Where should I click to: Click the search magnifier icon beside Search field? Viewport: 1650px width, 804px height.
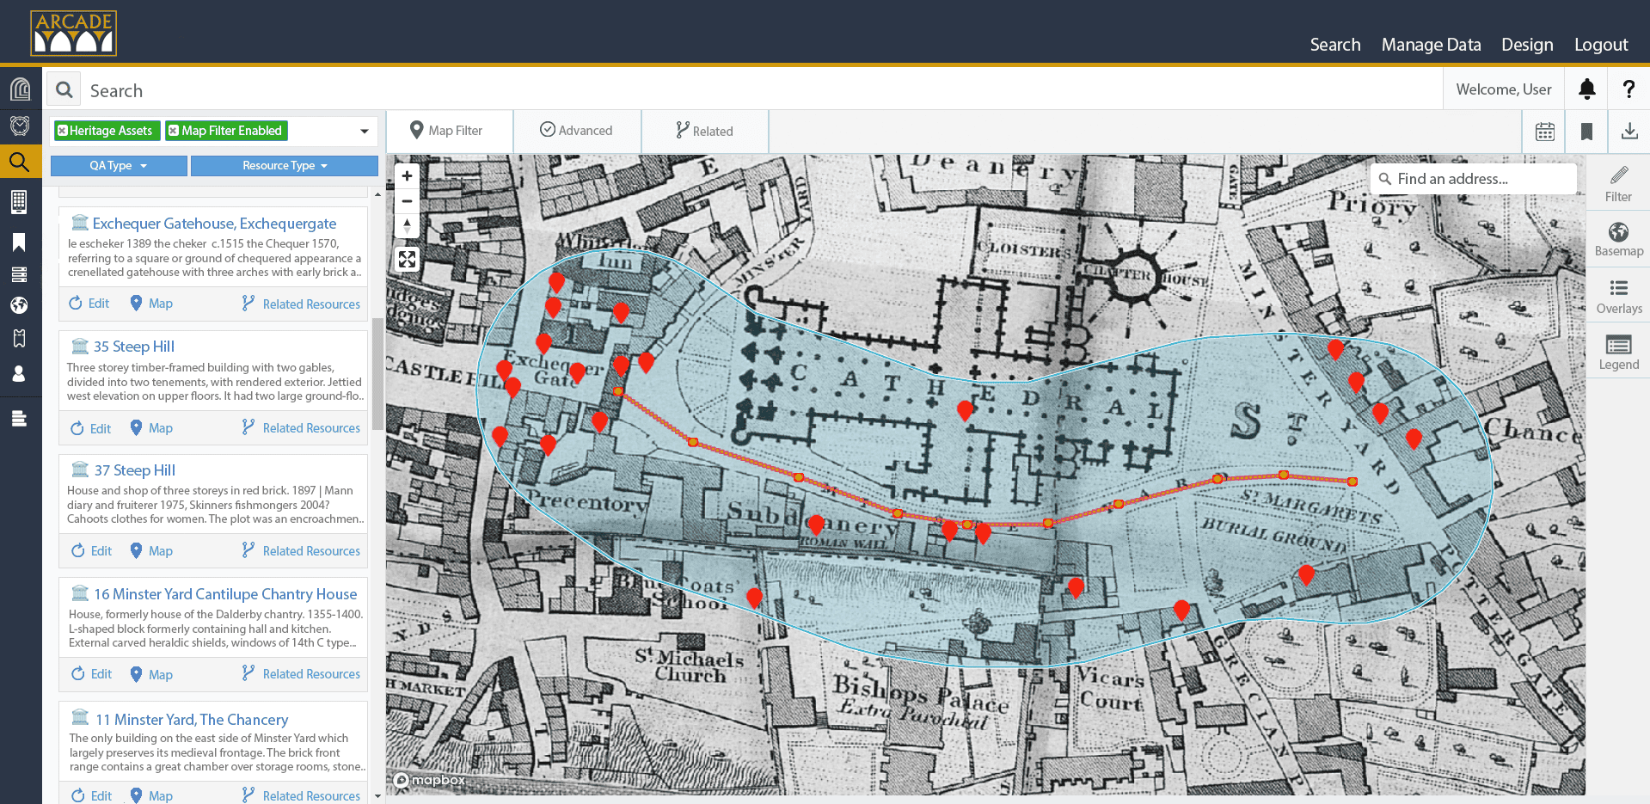pos(64,89)
